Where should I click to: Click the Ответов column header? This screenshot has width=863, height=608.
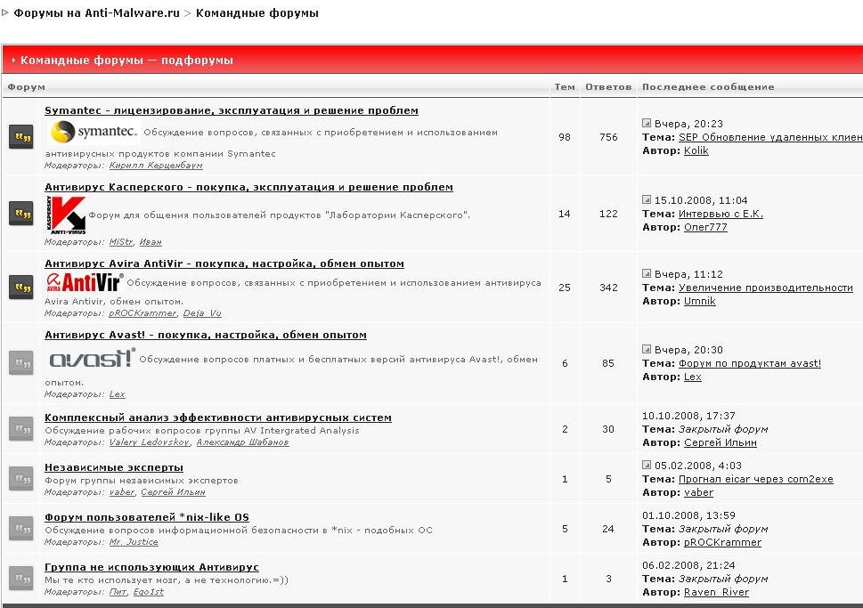pos(608,87)
